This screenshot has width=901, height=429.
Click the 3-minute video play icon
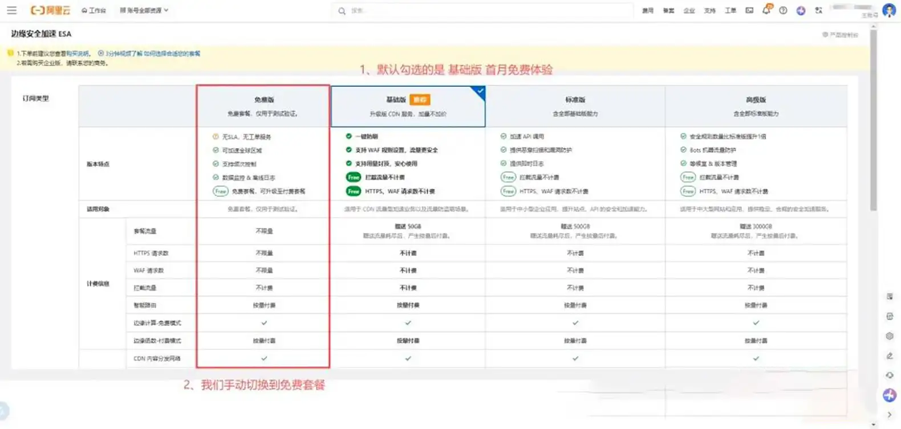pyautogui.click(x=101, y=54)
